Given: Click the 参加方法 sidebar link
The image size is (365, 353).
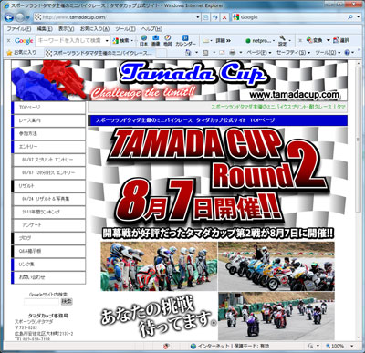Looking at the screenshot, I should (x=48, y=134).
